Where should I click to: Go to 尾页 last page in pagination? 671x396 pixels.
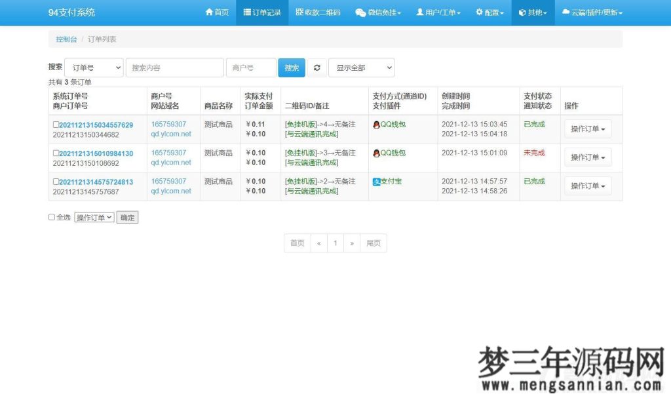pos(374,243)
